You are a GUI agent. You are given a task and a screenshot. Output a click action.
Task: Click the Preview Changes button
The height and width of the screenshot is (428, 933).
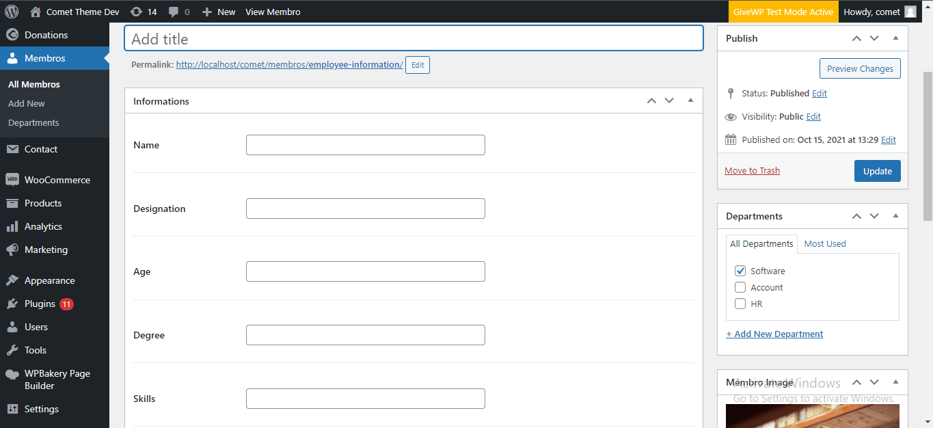click(860, 68)
